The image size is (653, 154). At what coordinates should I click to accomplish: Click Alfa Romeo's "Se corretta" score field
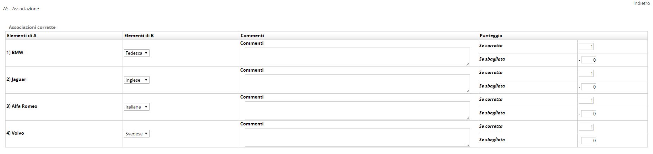click(x=586, y=100)
